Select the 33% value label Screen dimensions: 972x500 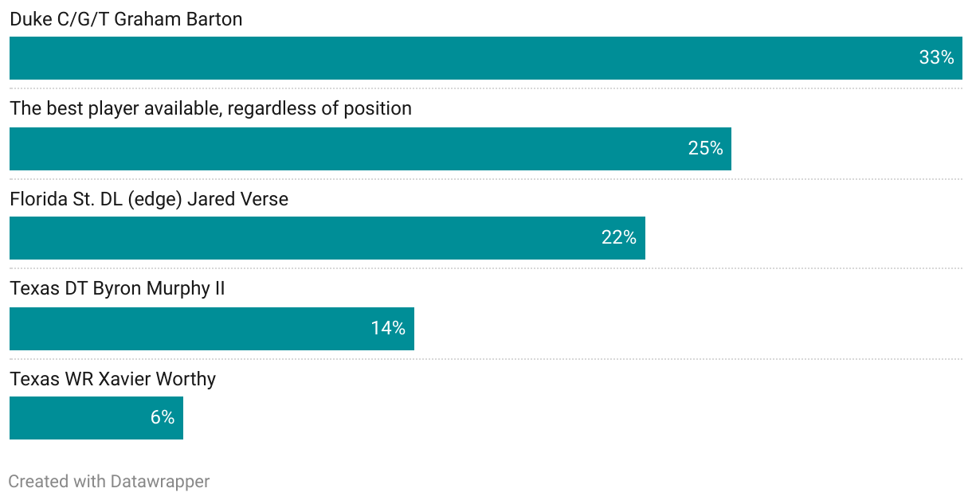tap(936, 58)
